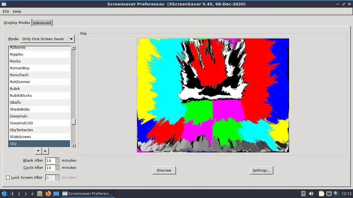Open the removable media eject tray icon
This screenshot has width=353, height=198.
(x=303, y=193)
